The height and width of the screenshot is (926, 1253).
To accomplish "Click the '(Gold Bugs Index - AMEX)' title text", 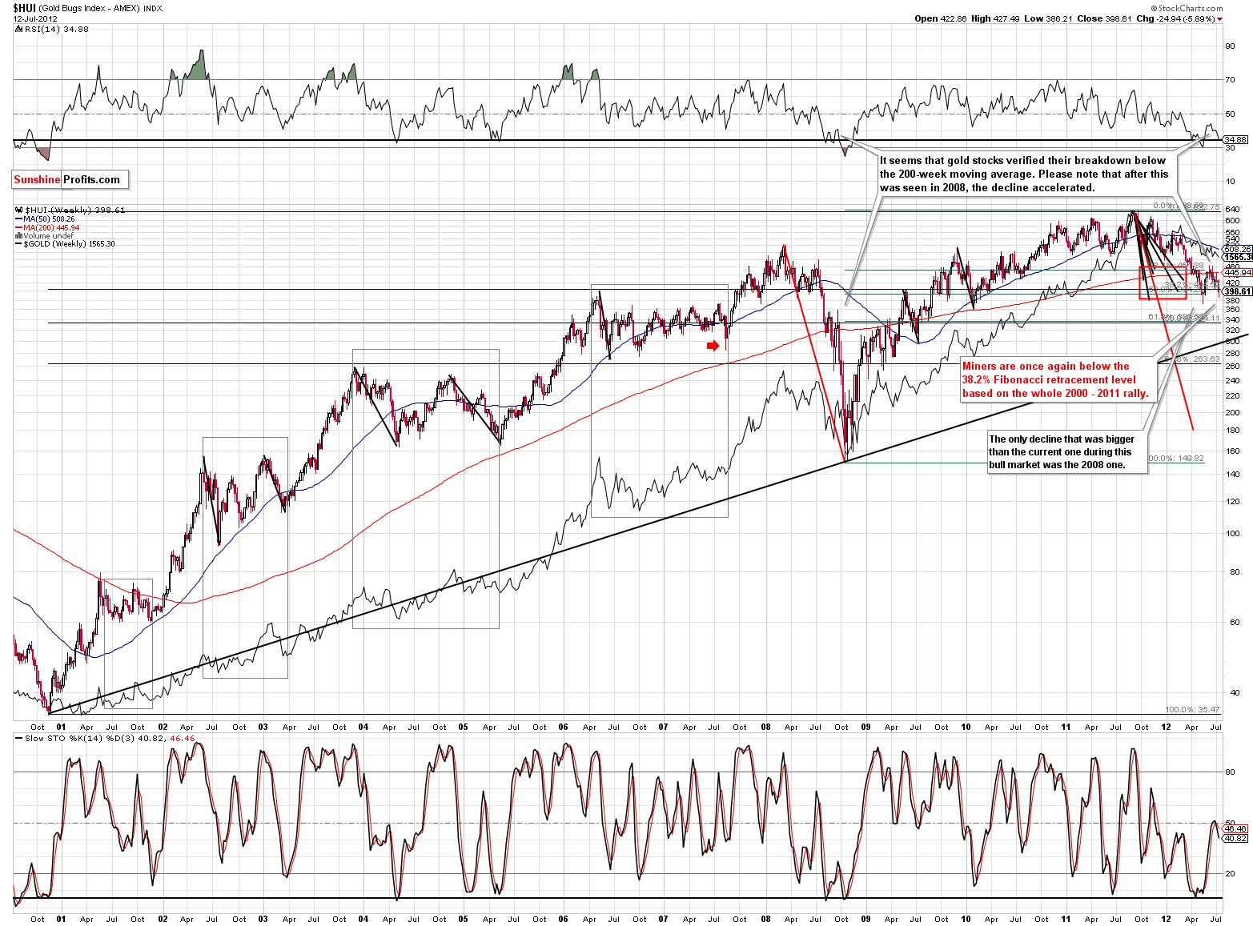I will 90,8.
